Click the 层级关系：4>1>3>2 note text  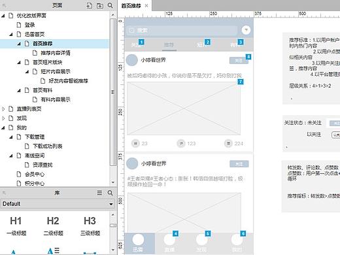click(x=310, y=86)
